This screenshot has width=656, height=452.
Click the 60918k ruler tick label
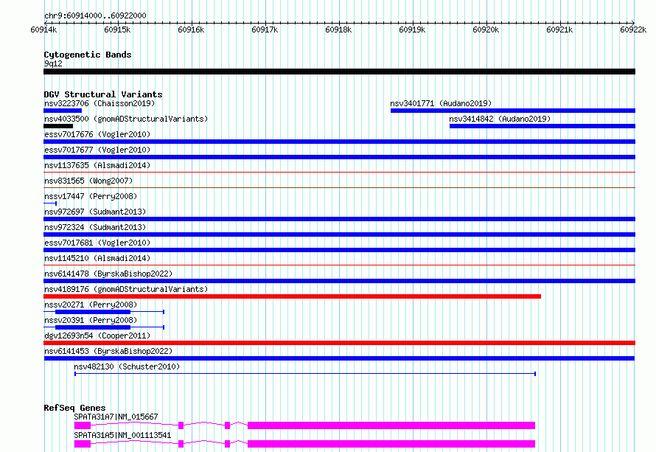click(338, 29)
